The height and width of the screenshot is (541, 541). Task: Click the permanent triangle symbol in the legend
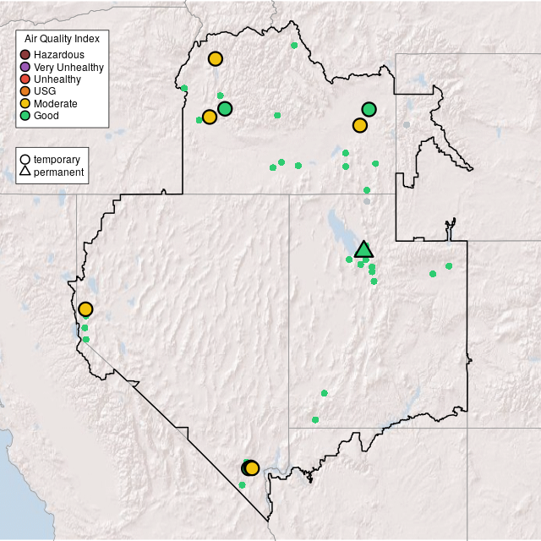point(25,172)
